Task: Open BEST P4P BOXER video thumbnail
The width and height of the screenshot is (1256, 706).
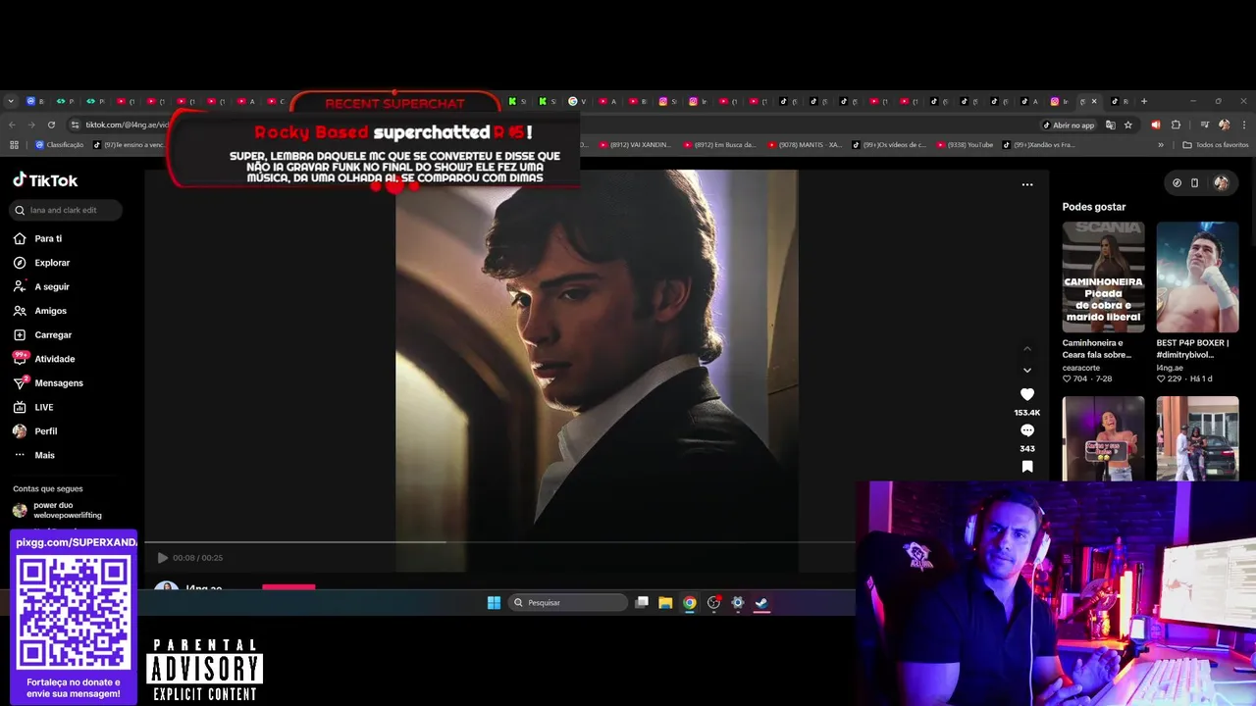Action: point(1197,277)
